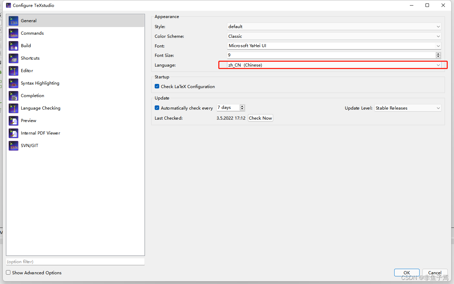This screenshot has width=454, height=284.
Task: Click the 7 days interval field
Action: point(228,108)
